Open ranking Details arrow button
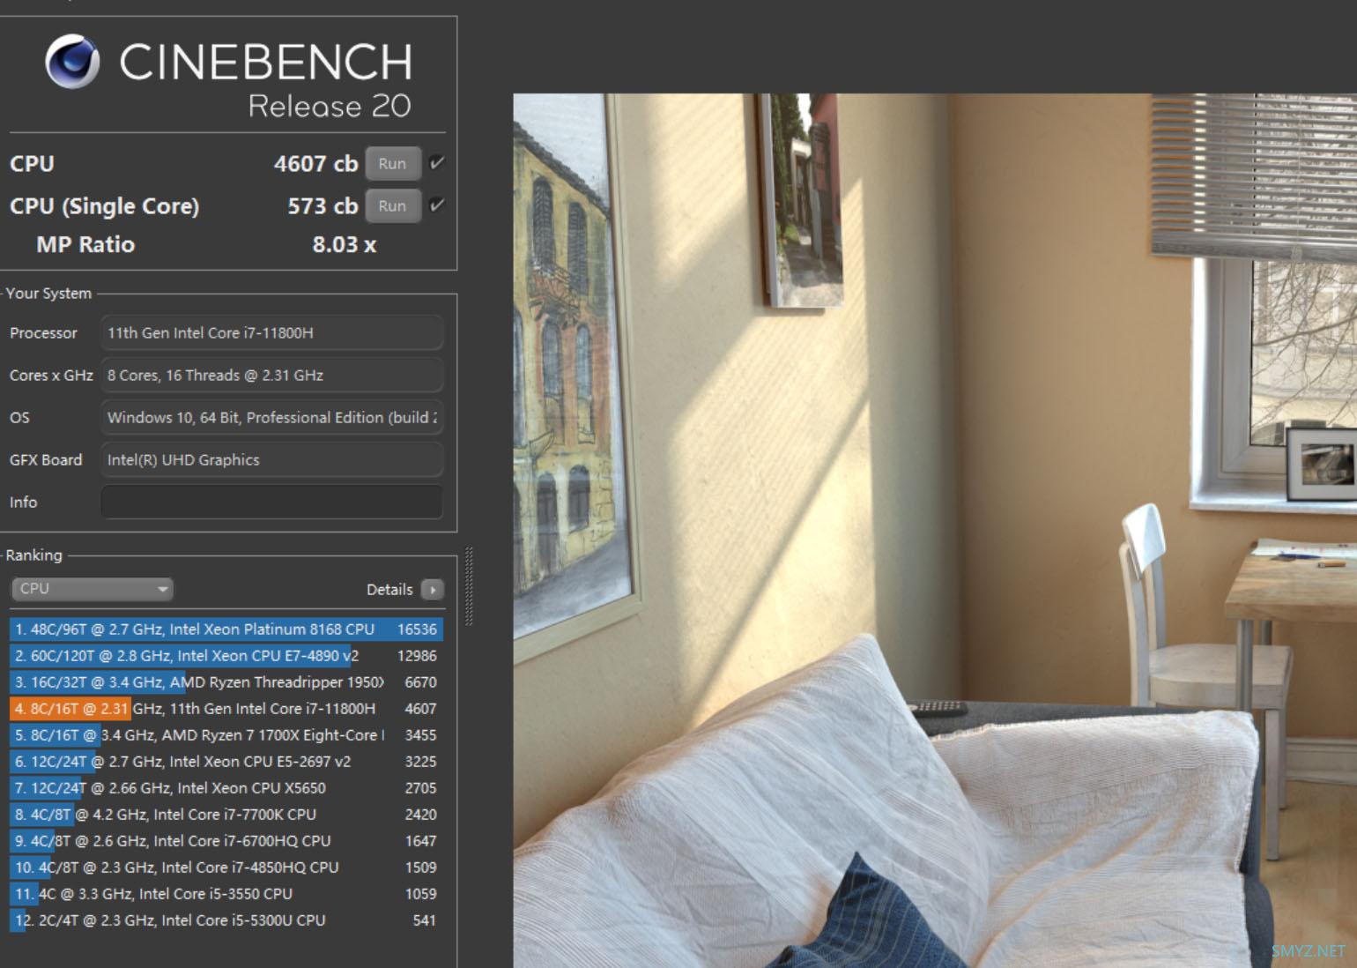This screenshot has width=1357, height=968. tap(433, 590)
